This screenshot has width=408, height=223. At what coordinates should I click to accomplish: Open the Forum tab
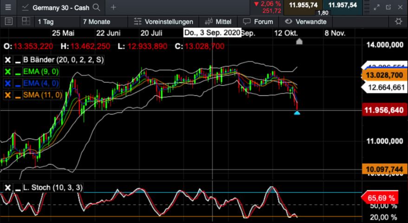(258, 22)
